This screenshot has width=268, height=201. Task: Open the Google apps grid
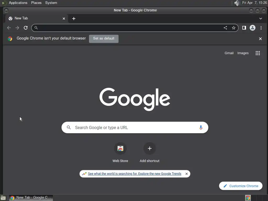(x=258, y=53)
